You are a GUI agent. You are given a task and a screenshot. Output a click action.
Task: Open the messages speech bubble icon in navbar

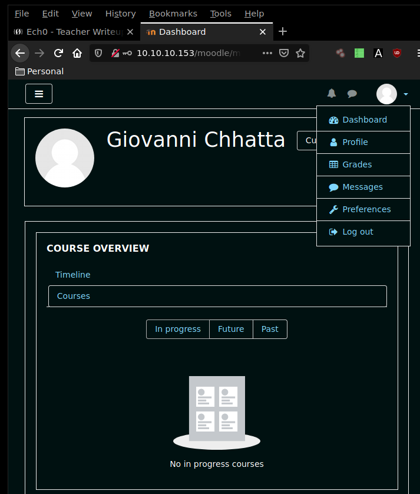click(352, 94)
